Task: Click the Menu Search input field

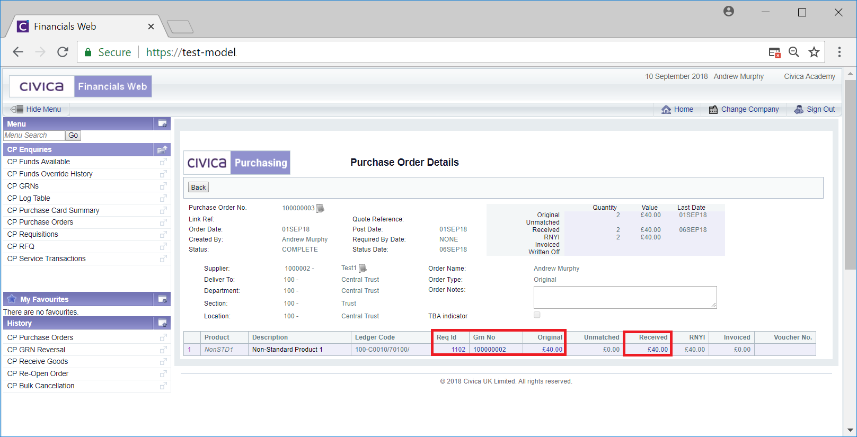Action: coord(34,136)
